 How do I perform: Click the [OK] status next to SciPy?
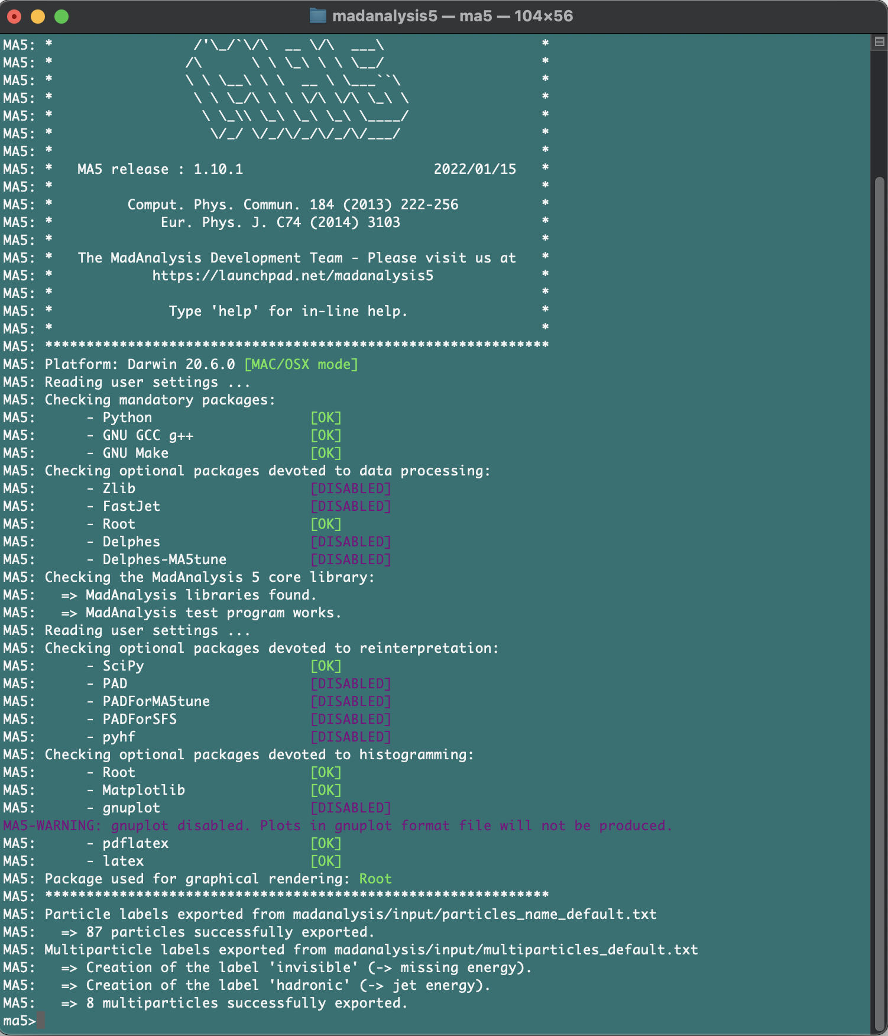(x=326, y=666)
